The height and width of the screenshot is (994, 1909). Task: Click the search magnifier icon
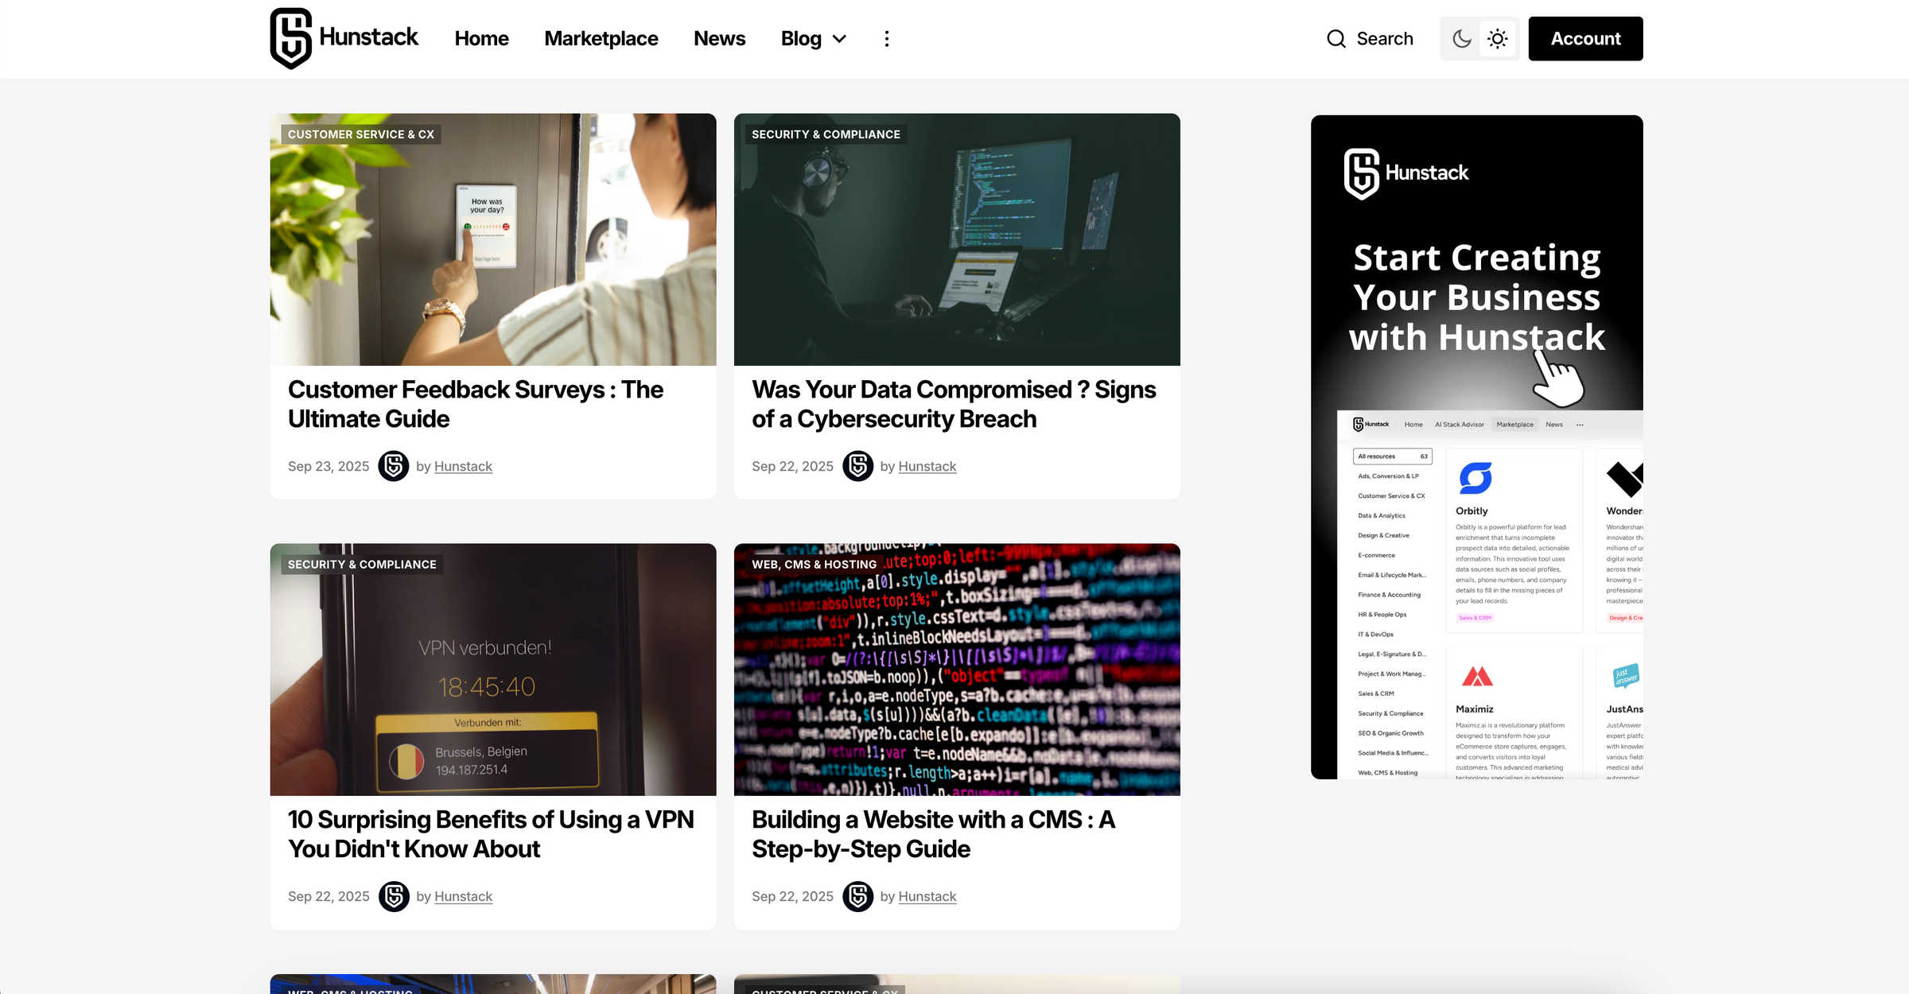pos(1336,38)
